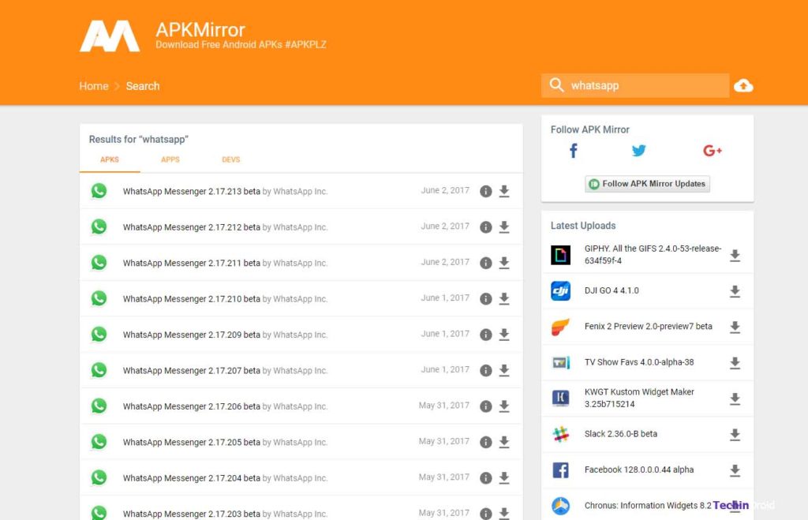Screen dimensions: 808x520
Task: Click the search magnifier icon
Action: click(x=556, y=85)
